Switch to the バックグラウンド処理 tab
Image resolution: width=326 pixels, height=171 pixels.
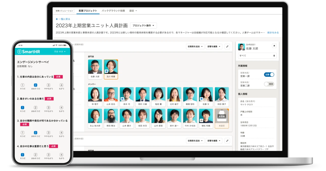113,11
